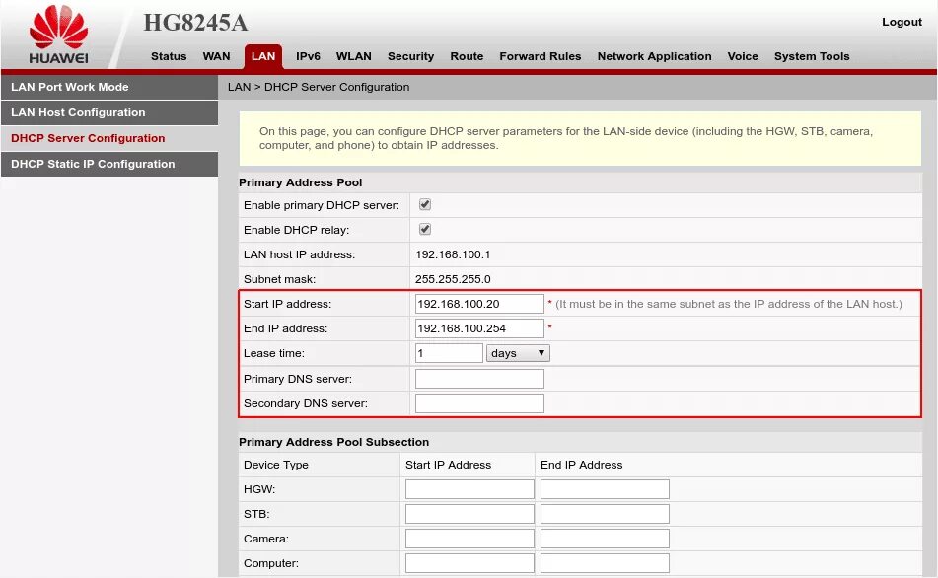Switch to the Voice tab

[743, 56]
